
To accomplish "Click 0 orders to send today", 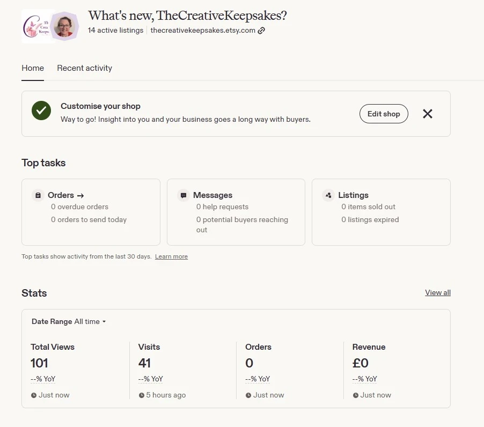I will click(89, 220).
